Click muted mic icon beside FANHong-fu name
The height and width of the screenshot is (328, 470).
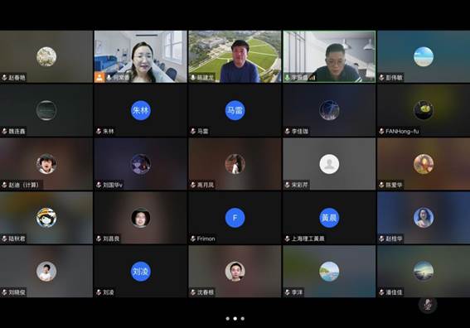pos(381,131)
